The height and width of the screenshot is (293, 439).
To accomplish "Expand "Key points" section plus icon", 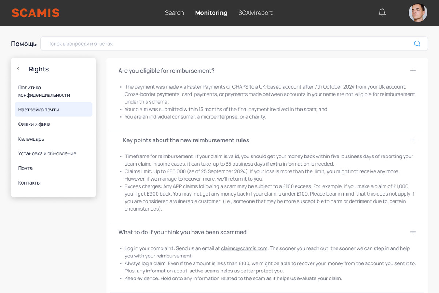I will [413, 140].
